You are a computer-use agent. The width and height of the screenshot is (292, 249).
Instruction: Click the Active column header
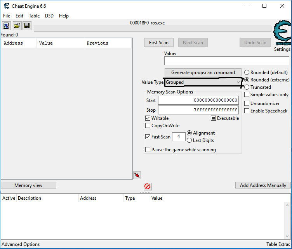[9, 198]
